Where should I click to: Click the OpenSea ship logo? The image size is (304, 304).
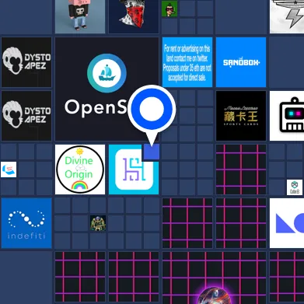coord(107,73)
